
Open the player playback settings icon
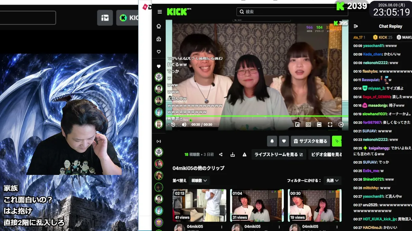(341, 124)
